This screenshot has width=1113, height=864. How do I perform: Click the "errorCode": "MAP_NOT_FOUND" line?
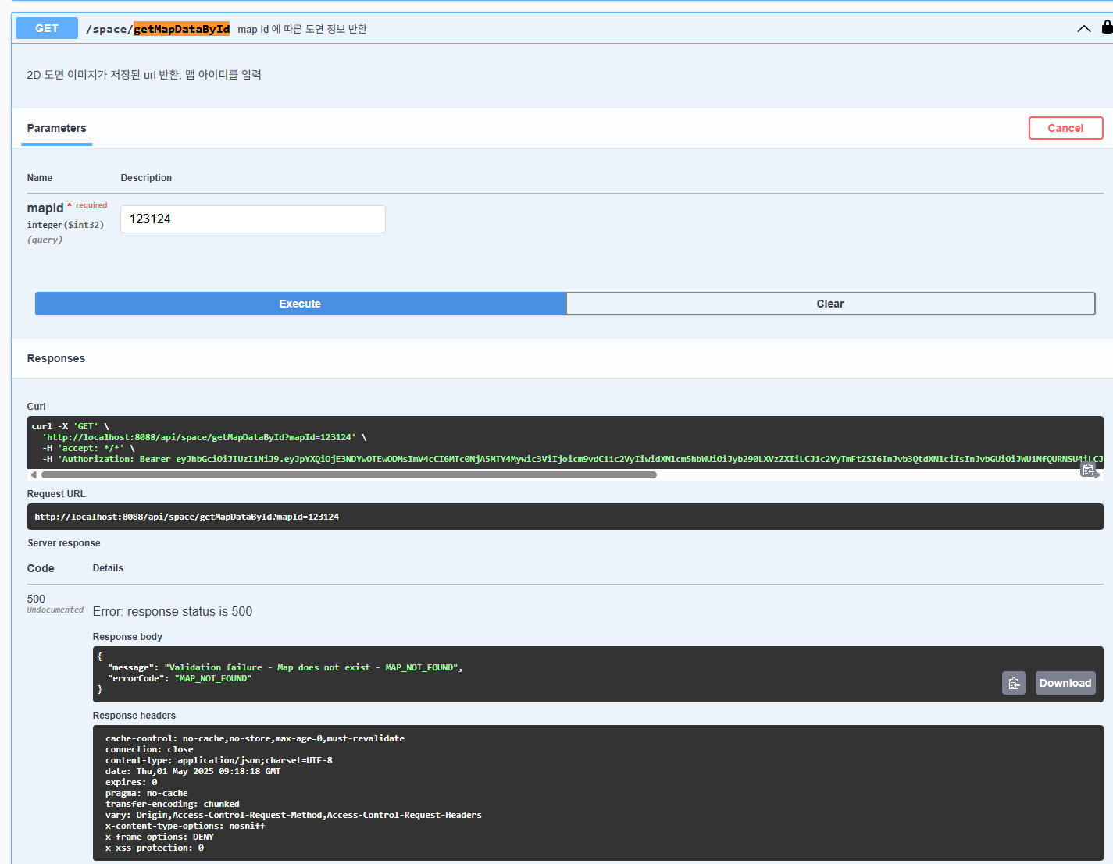tap(180, 678)
